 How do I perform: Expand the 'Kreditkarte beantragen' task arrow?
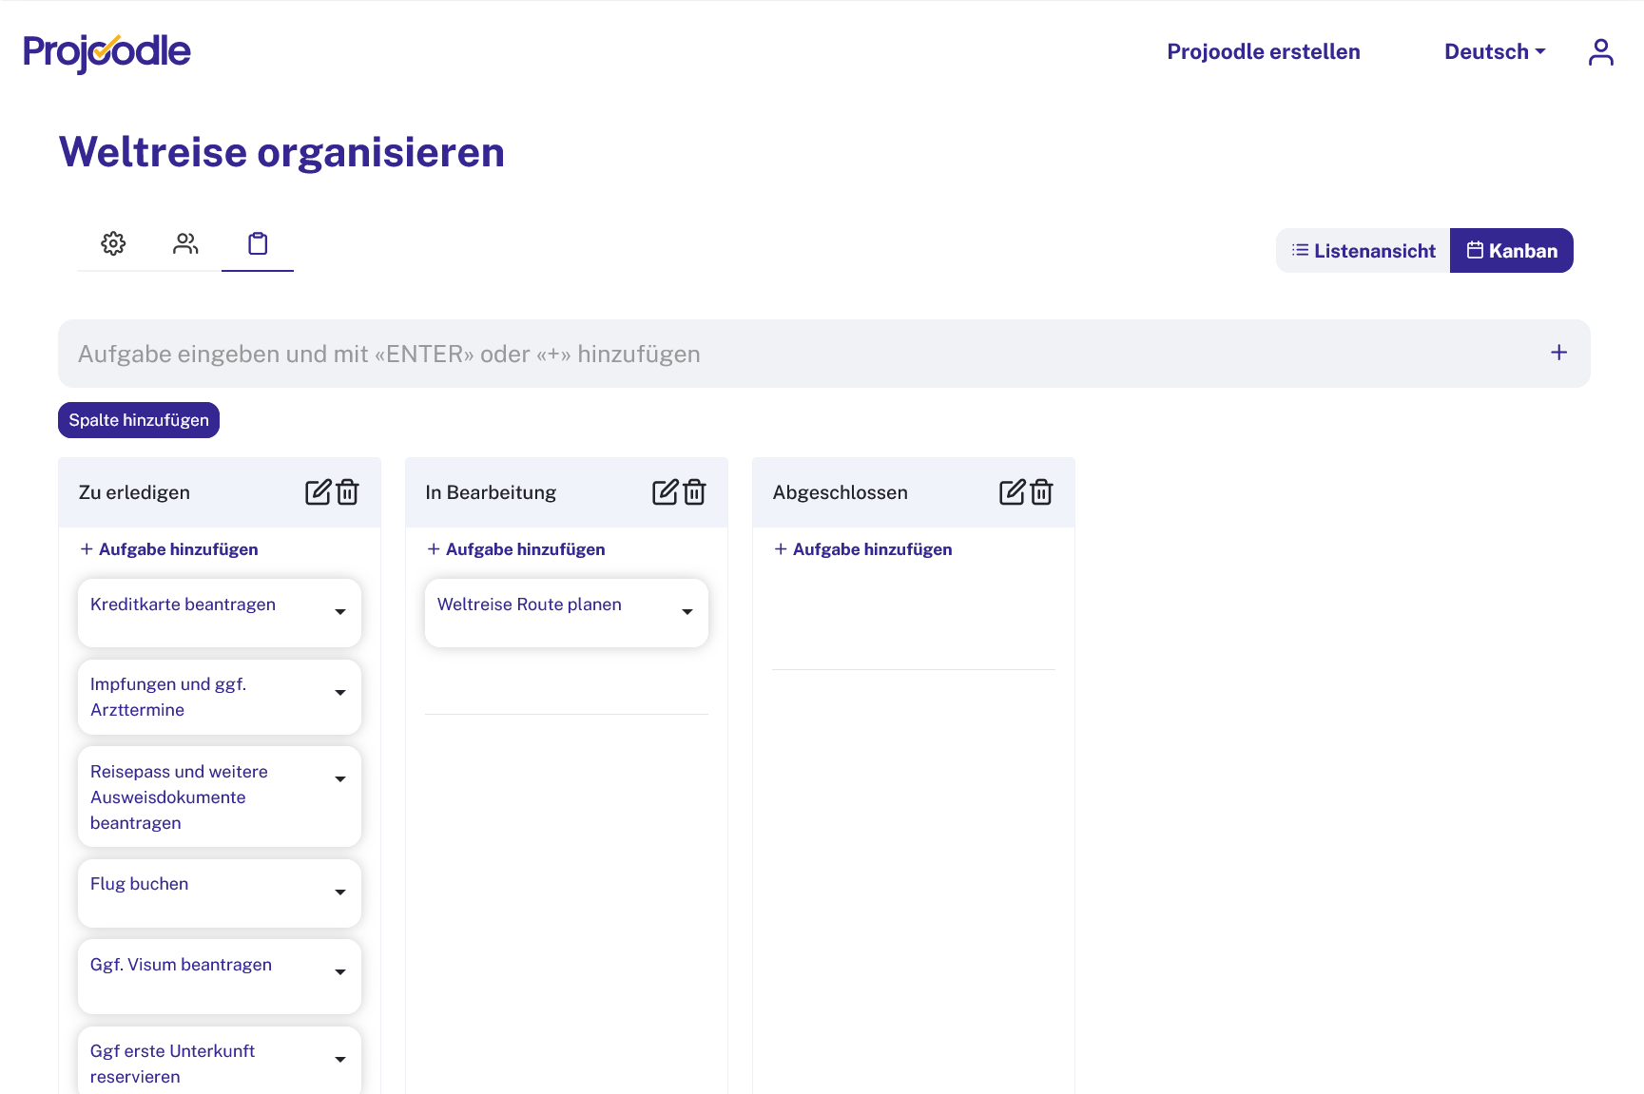[x=339, y=612]
